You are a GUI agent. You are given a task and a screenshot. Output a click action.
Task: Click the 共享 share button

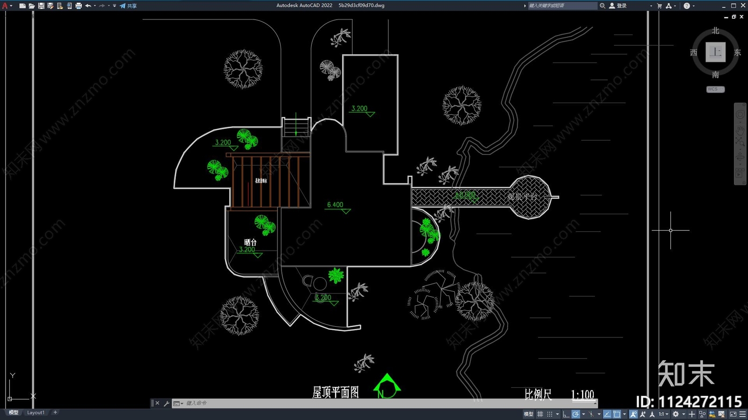tap(128, 6)
